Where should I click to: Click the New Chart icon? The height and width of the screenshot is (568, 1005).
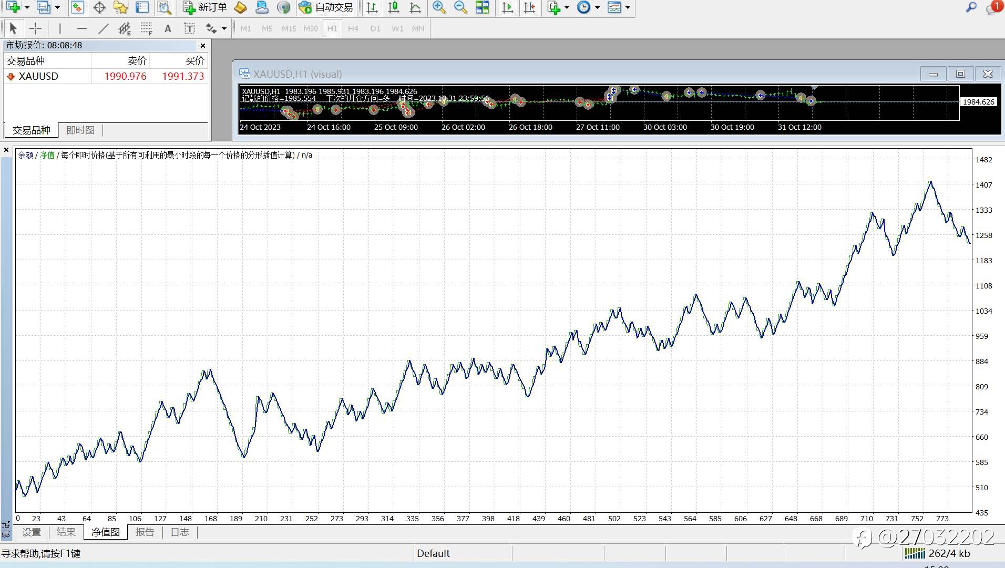click(13, 7)
